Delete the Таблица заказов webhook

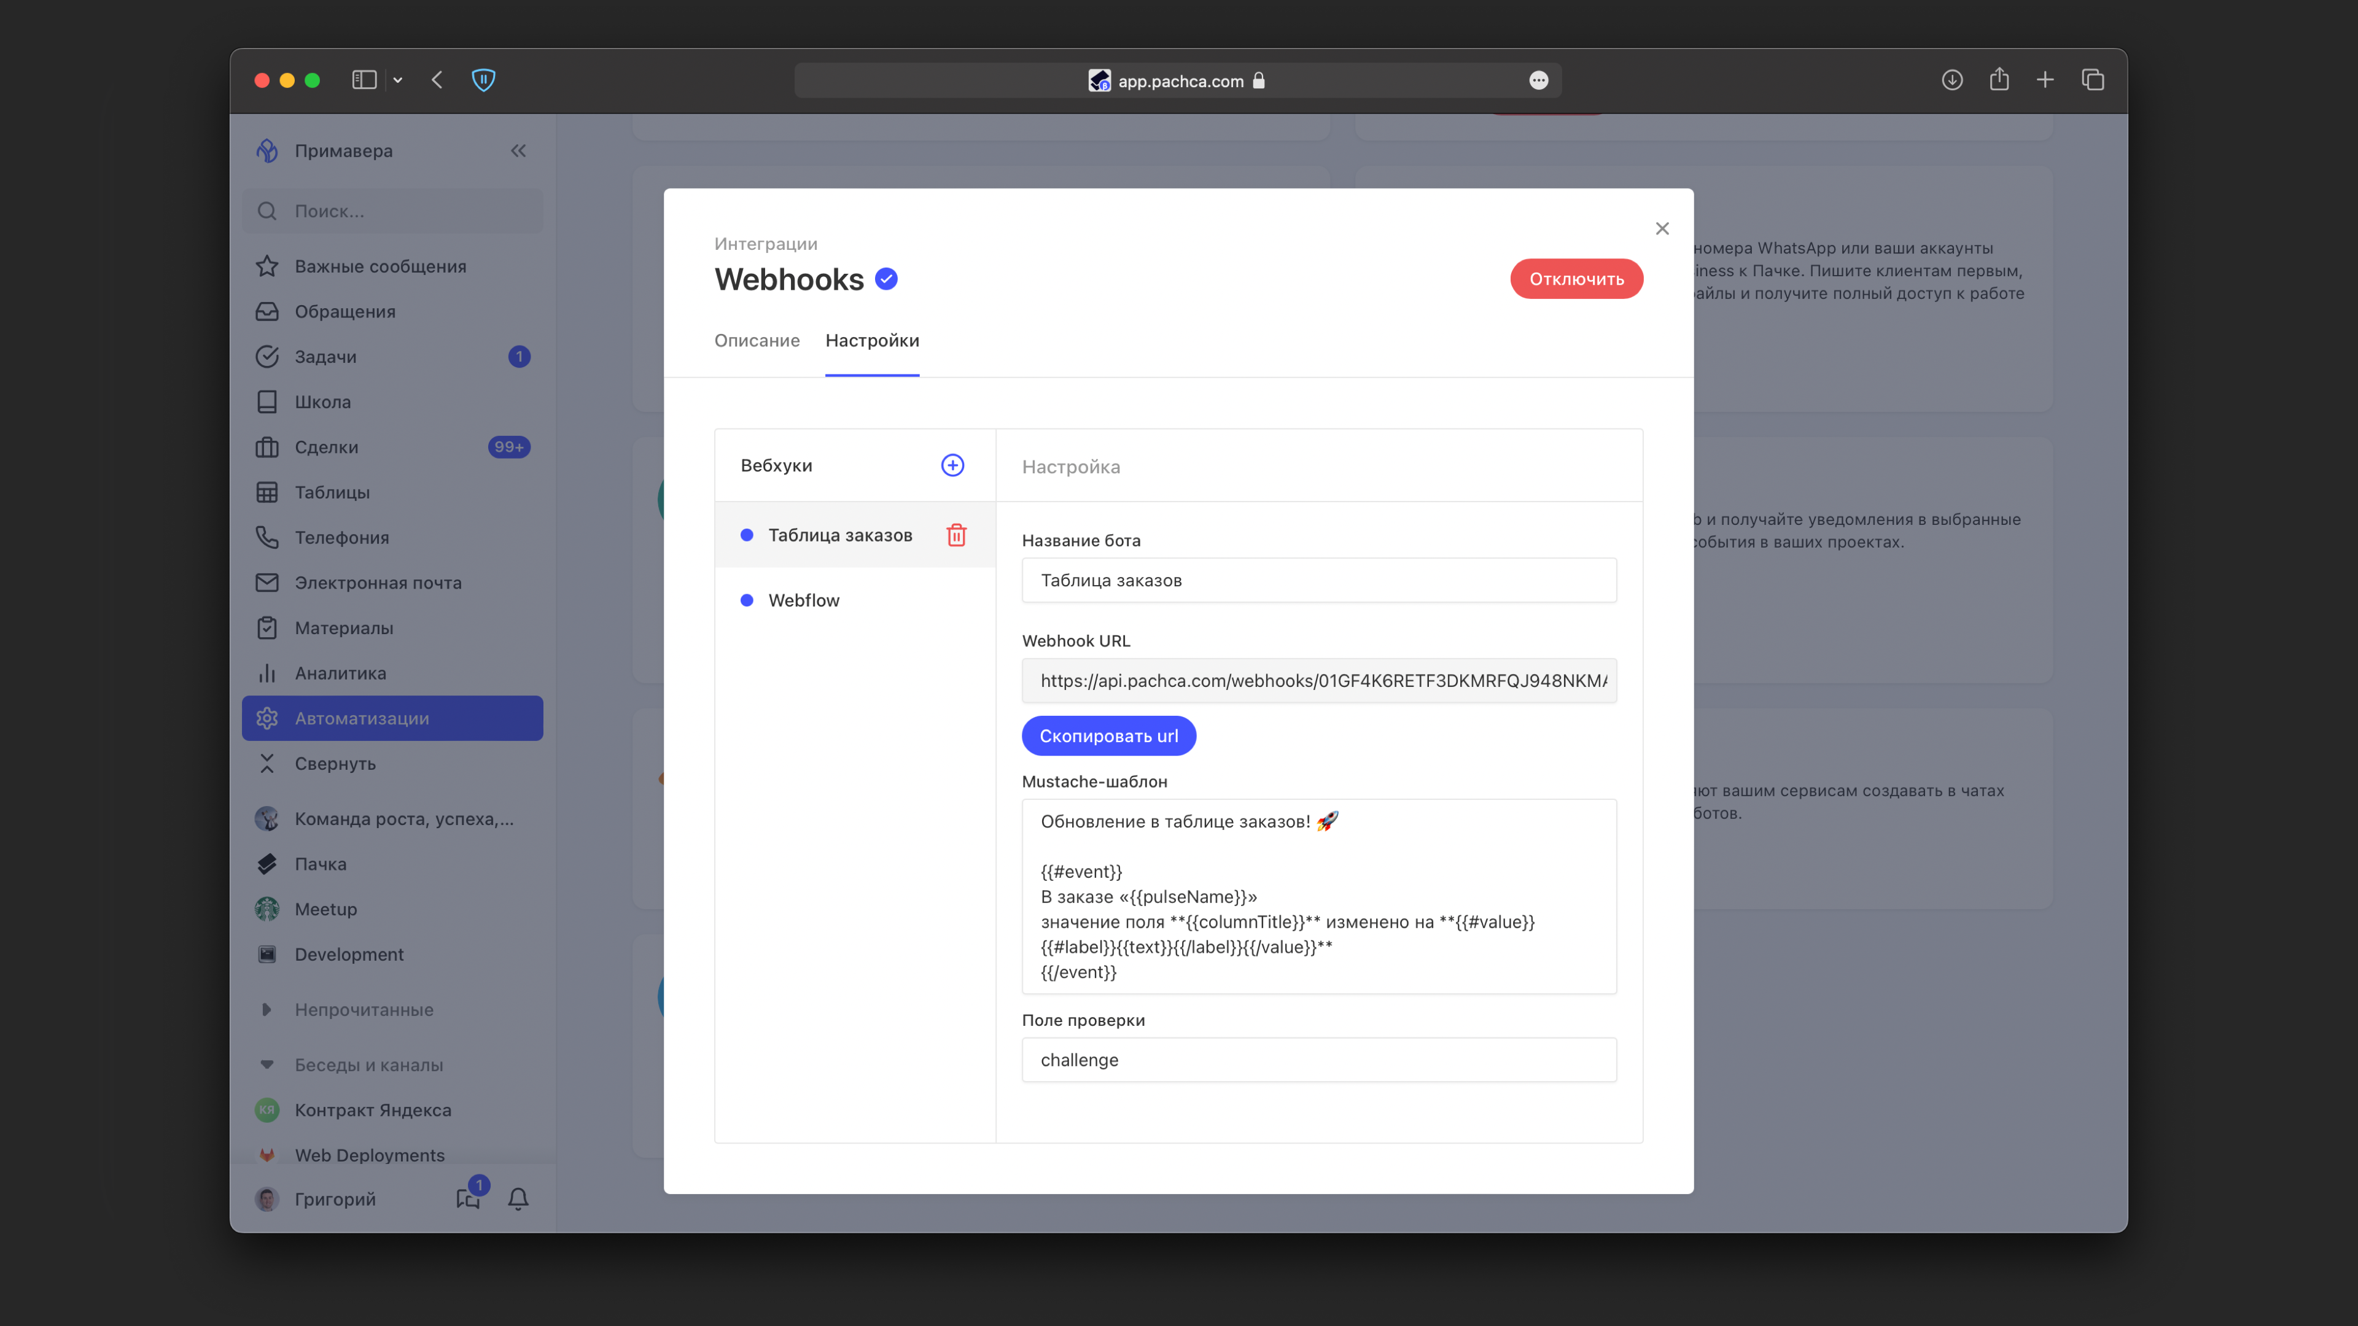tap(955, 535)
